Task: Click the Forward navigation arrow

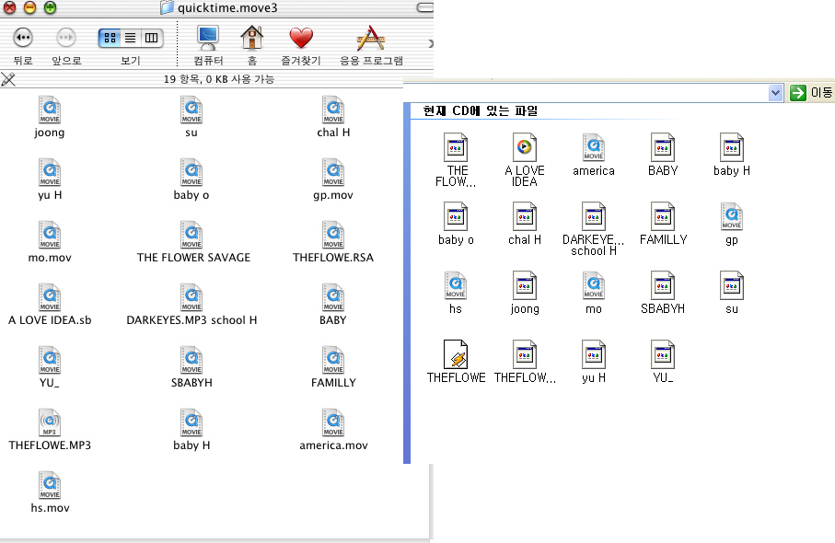Action: point(66,38)
